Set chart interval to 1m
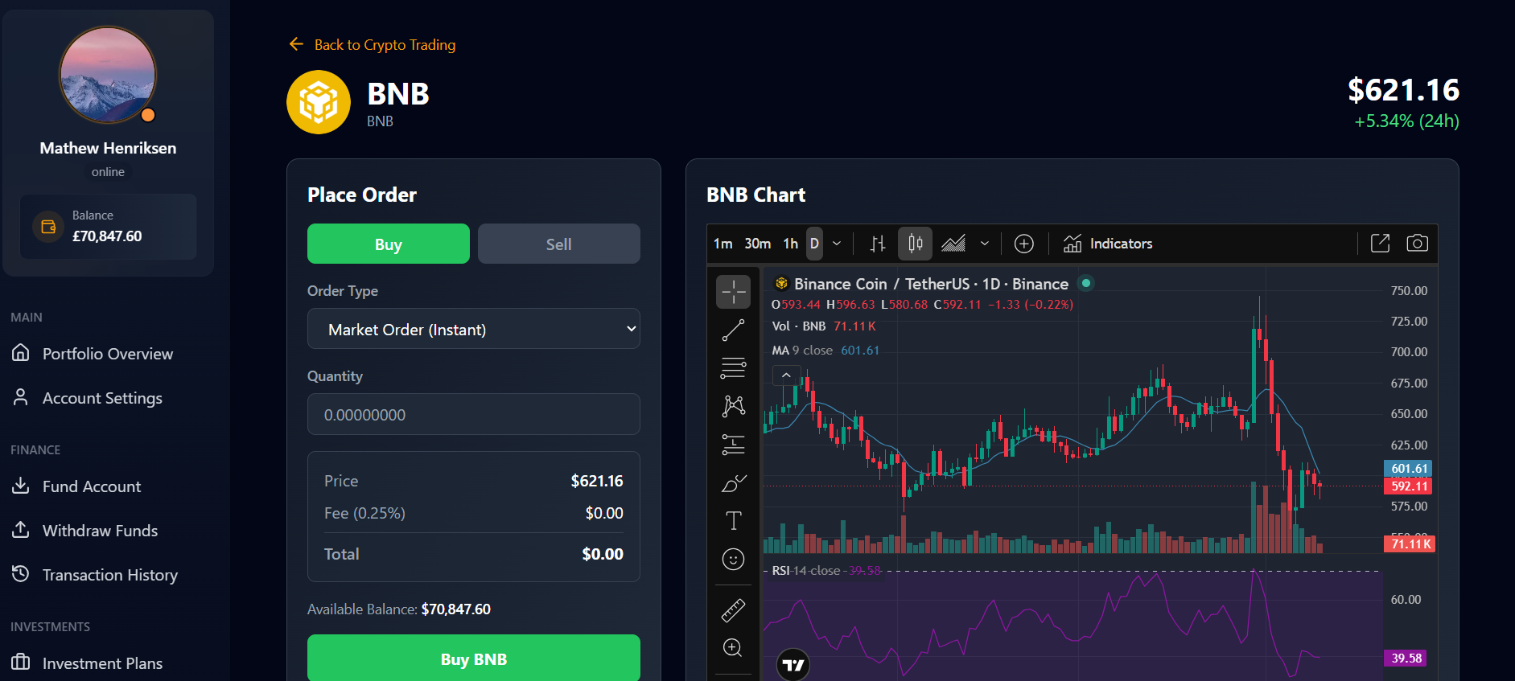This screenshot has width=1515, height=681. (x=723, y=244)
